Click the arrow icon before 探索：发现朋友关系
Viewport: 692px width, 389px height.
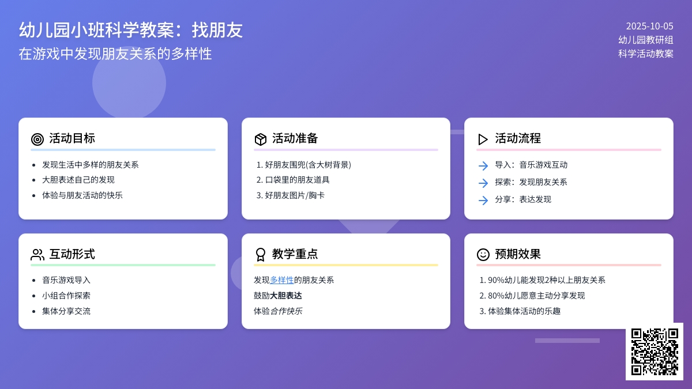coord(483,183)
